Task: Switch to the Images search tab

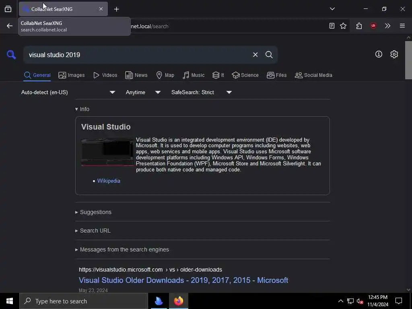Action: (72, 75)
